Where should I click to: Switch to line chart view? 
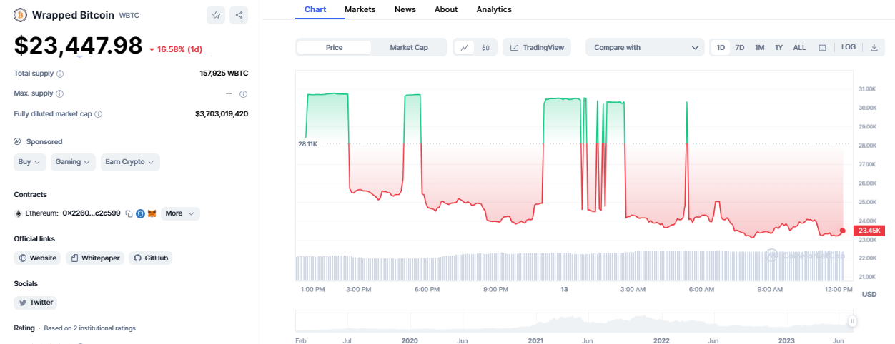click(465, 48)
